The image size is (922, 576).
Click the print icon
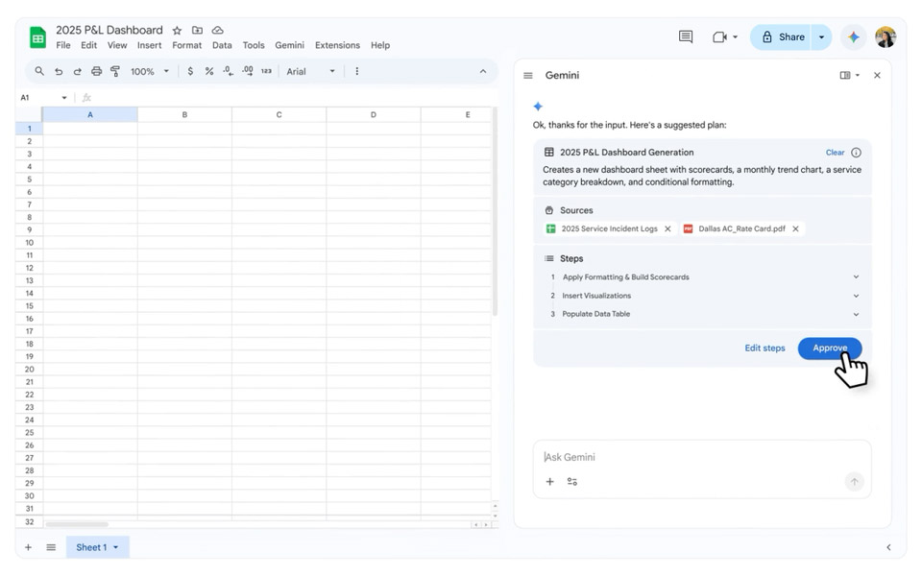[96, 71]
